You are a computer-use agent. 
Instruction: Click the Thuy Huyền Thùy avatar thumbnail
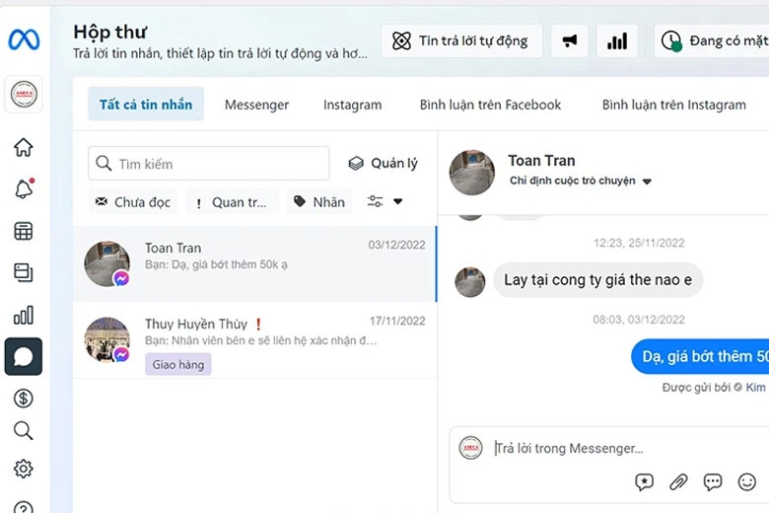point(106,339)
